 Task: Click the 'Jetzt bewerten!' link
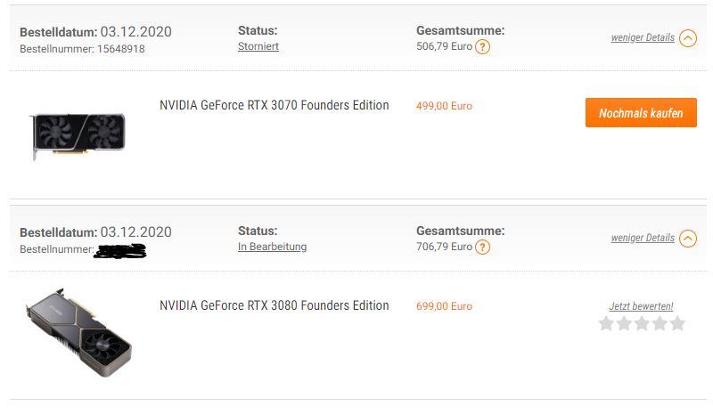(641, 306)
